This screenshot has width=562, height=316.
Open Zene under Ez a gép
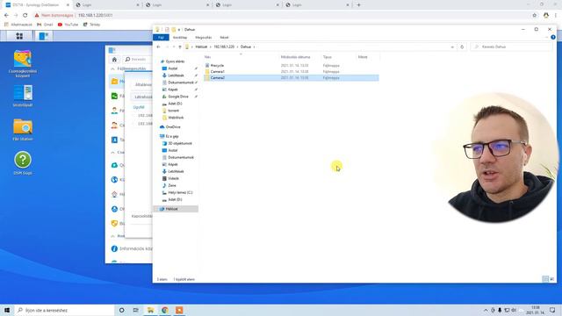tap(172, 185)
